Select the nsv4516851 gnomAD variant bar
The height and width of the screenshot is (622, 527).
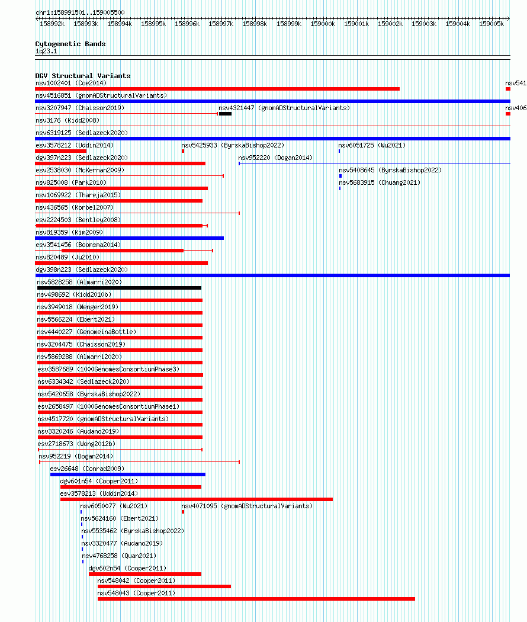point(272,101)
